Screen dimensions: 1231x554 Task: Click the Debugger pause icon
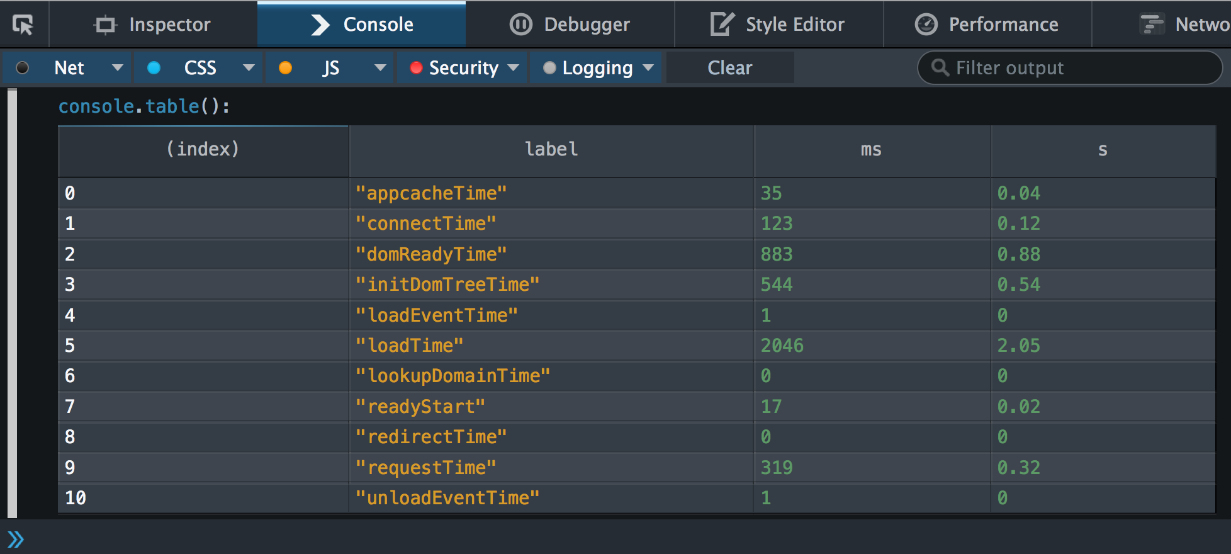pos(520,25)
